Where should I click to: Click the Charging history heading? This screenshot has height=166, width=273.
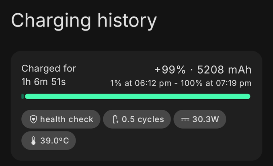(x=84, y=20)
